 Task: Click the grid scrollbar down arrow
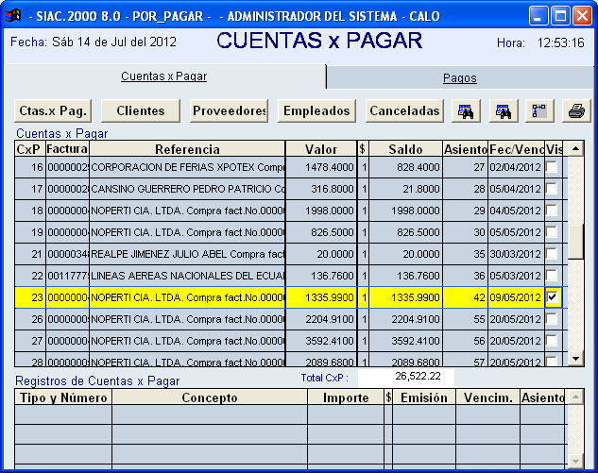tap(574, 359)
